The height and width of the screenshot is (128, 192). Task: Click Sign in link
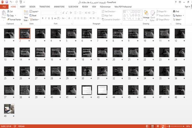point(187,7)
